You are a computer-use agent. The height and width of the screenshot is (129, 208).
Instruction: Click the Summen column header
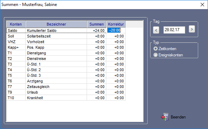pos(96,24)
